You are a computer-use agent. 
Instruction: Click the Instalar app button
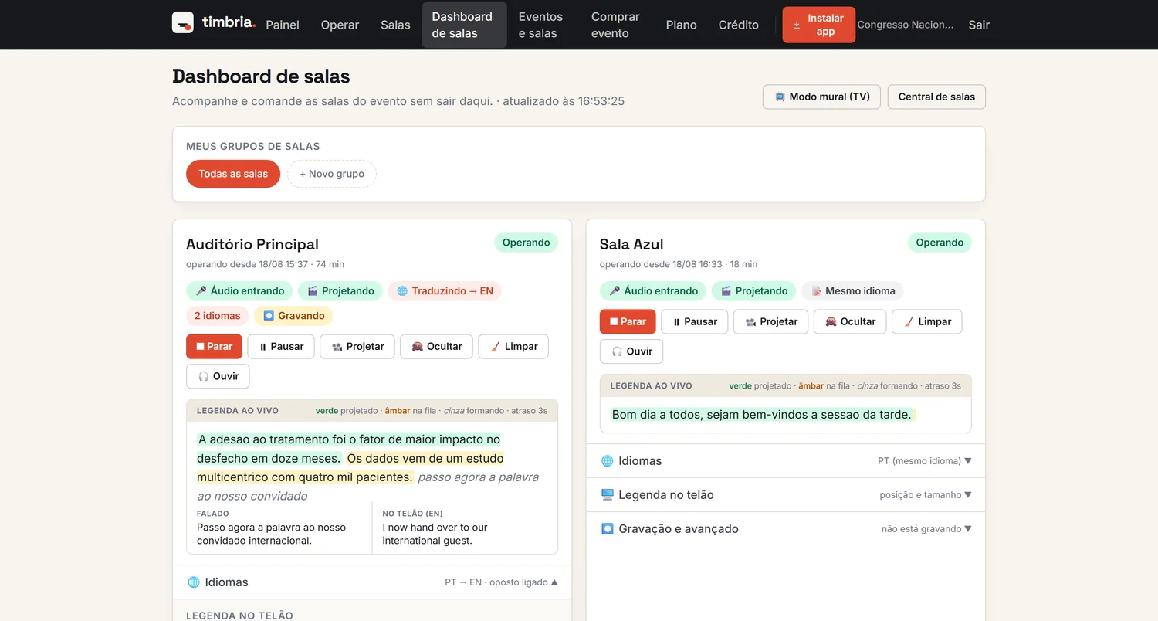[818, 25]
